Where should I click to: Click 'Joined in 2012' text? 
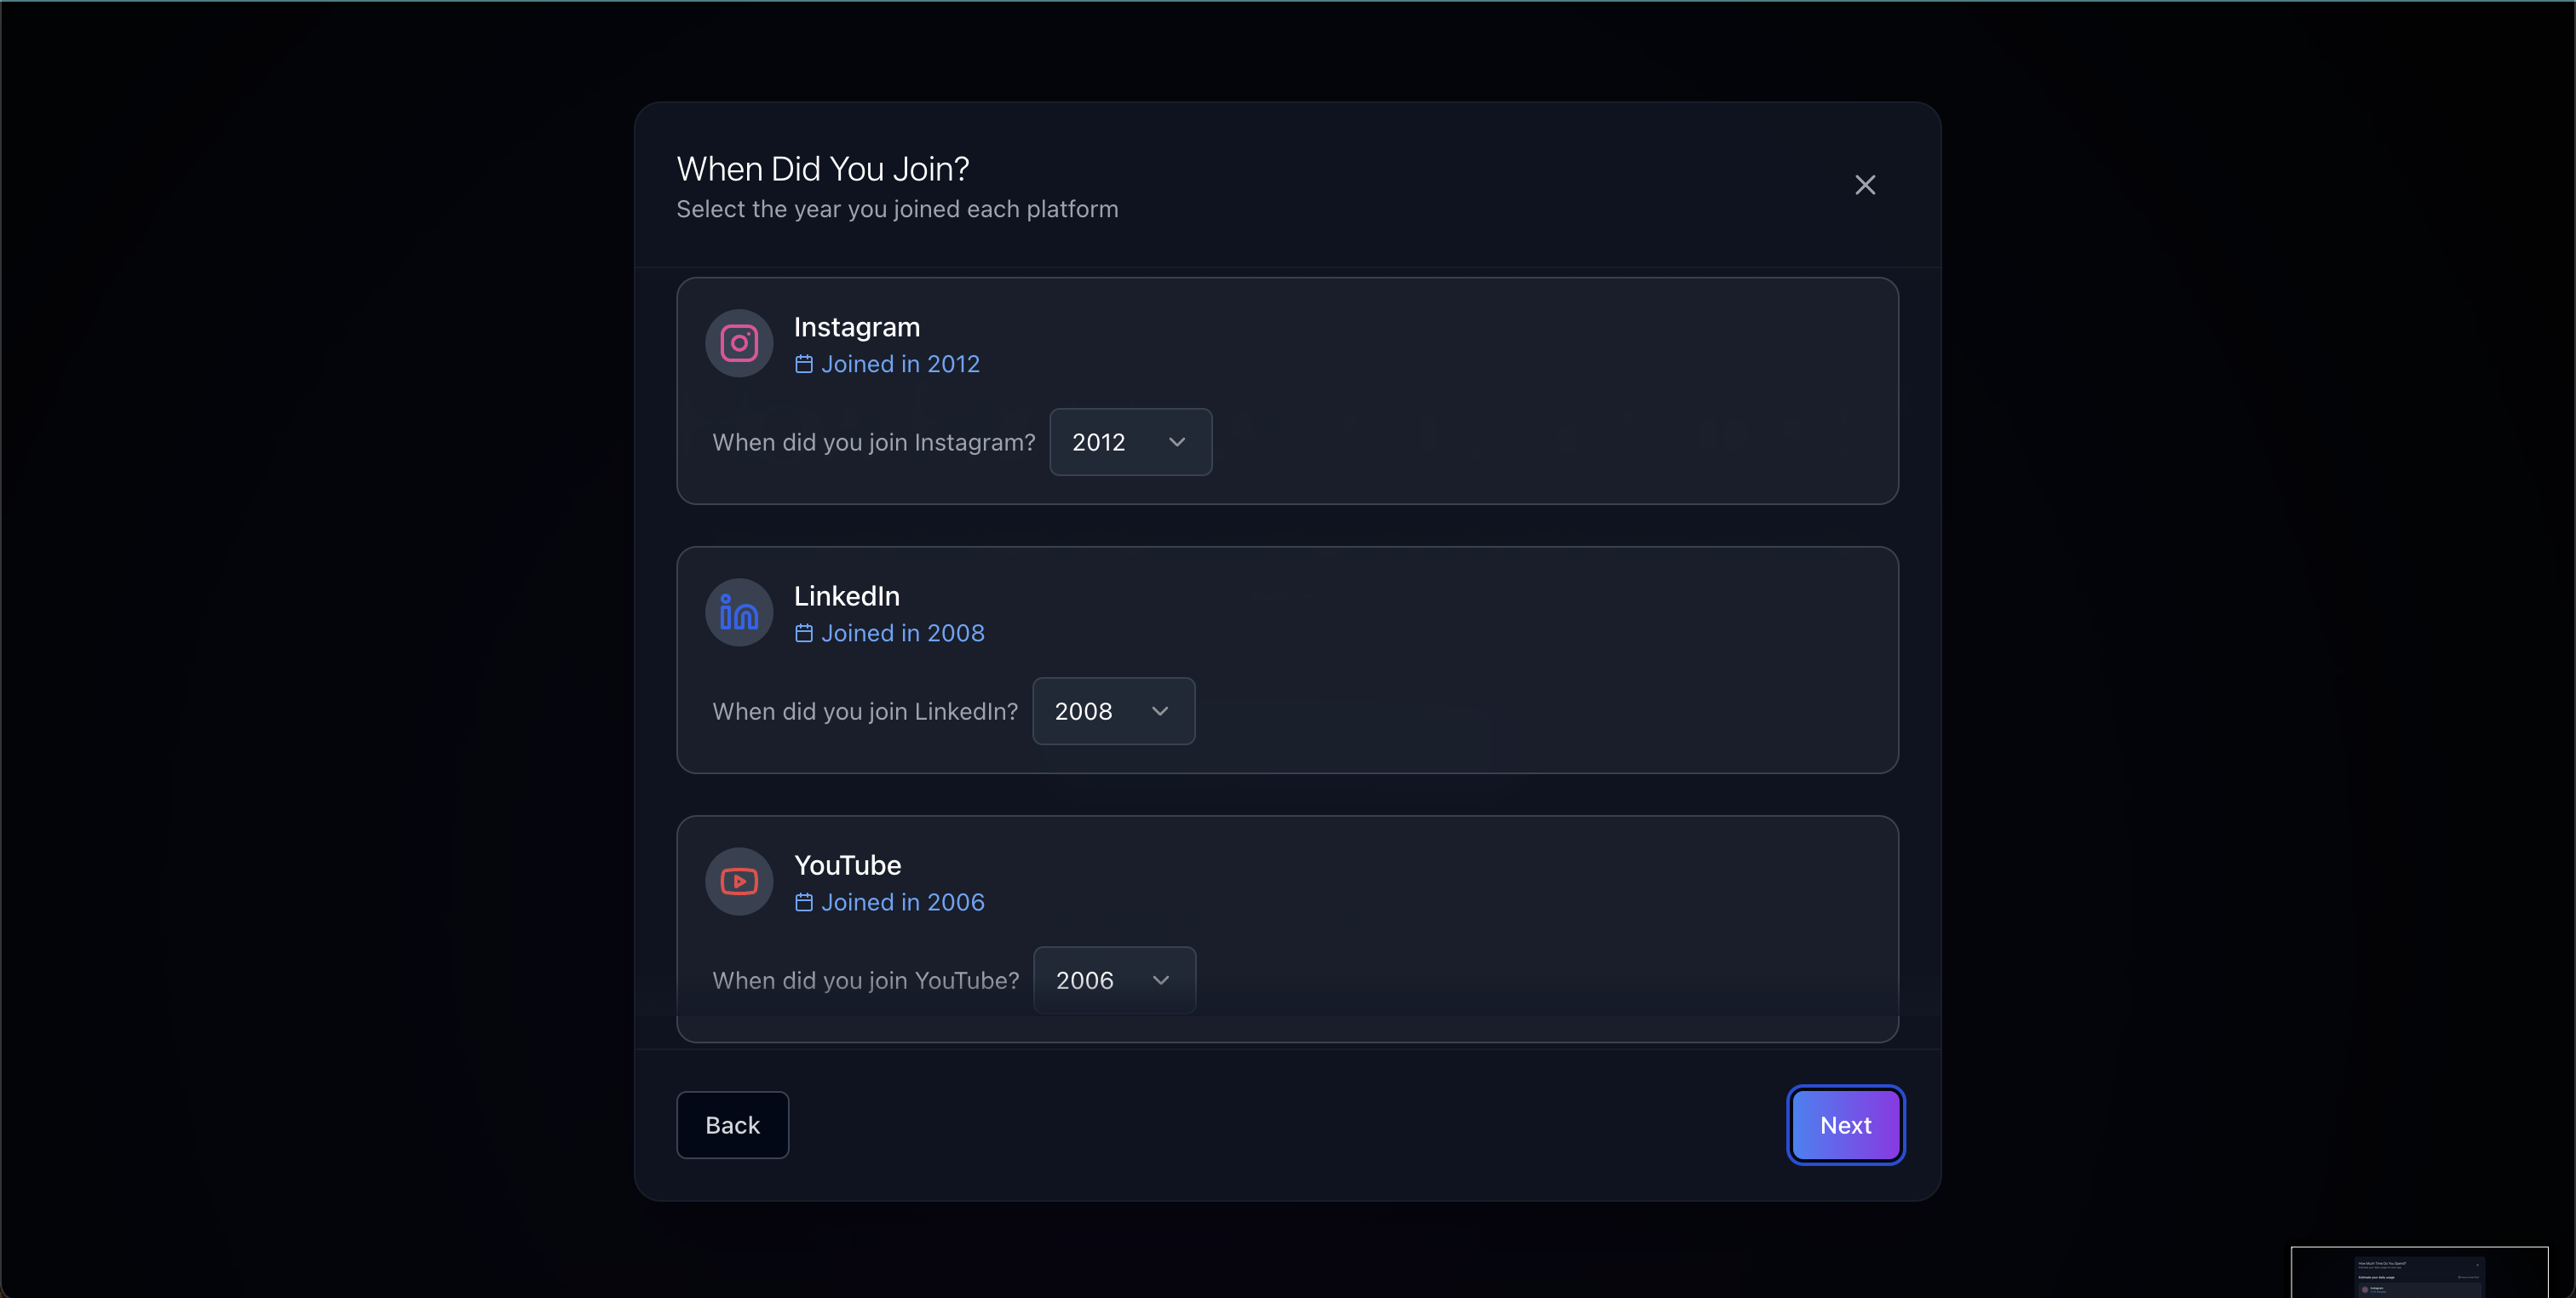point(901,364)
